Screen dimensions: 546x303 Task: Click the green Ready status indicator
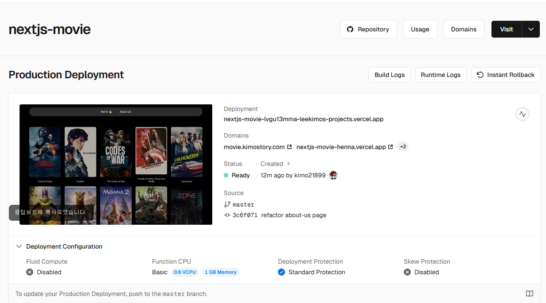point(226,175)
